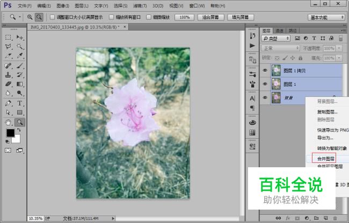Select the Horizontal Type tool
This screenshot has height=223, width=349.
(x=20, y=103)
